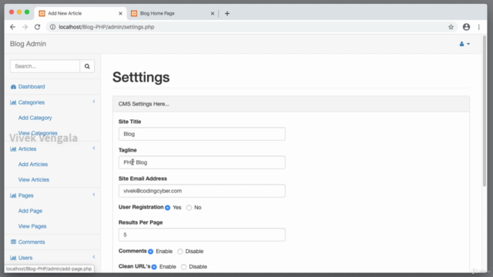
Task: Select Yes for User Registration
Action: click(x=168, y=208)
